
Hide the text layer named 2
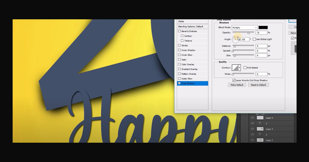(x=252, y=134)
